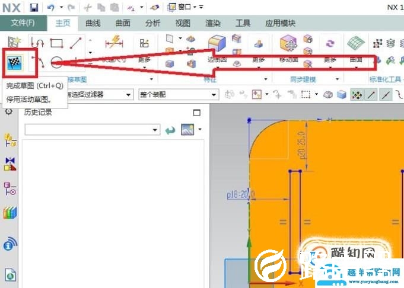Click the blue solid box display icon

pyautogui.click(x=342, y=95)
